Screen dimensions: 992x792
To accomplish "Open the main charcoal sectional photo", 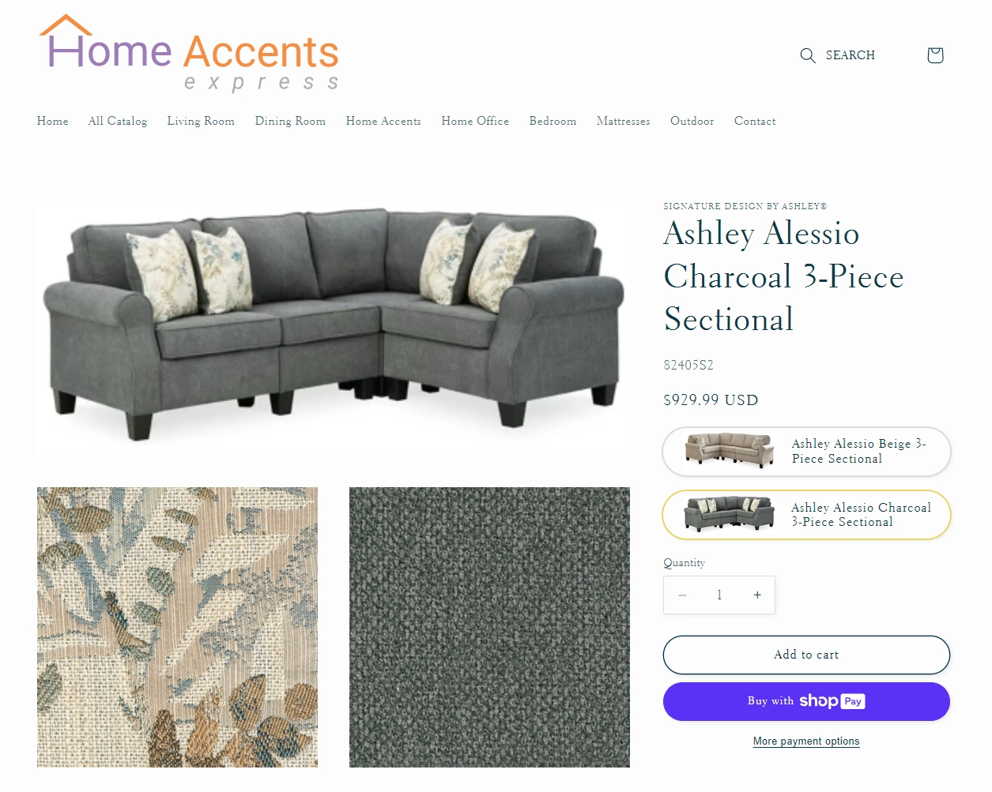I will pos(333,328).
